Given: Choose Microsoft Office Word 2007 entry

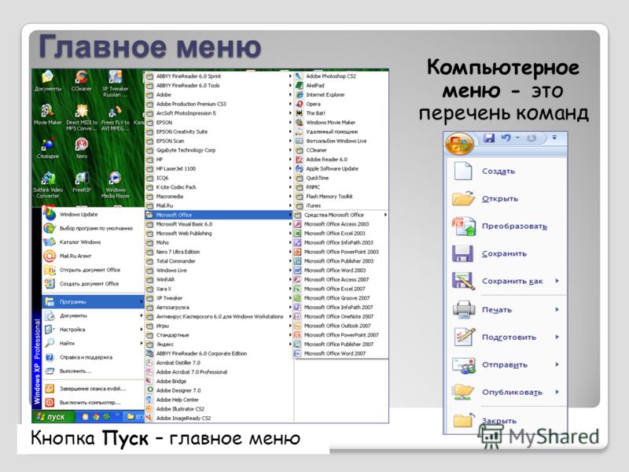Looking at the screenshot, I should click(340, 353).
